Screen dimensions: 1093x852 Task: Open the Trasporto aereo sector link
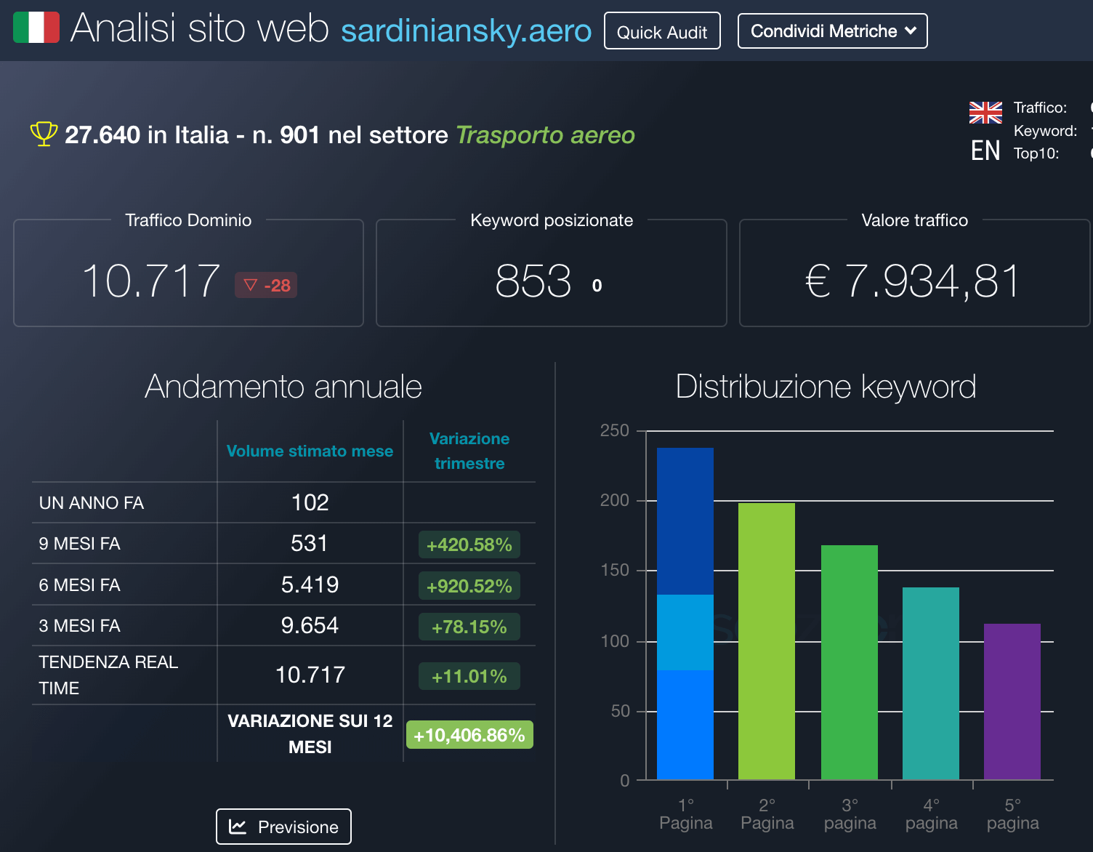pos(545,134)
